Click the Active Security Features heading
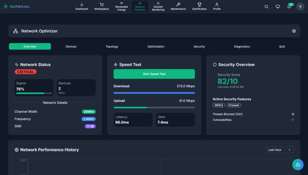The height and width of the screenshot is (175, 308). pos(232,99)
